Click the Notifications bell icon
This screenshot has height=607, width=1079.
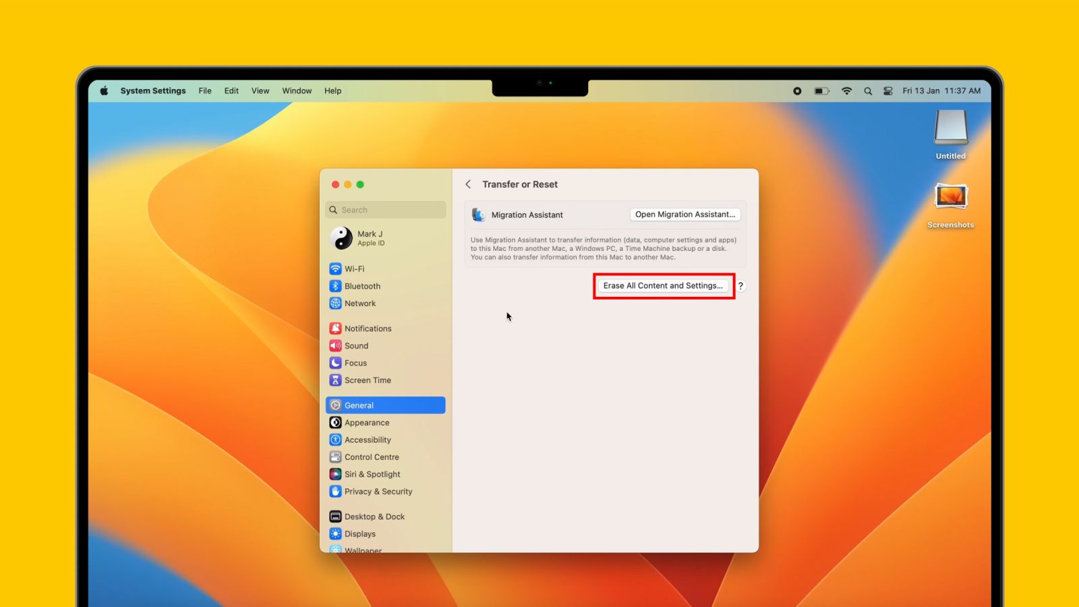coord(335,328)
